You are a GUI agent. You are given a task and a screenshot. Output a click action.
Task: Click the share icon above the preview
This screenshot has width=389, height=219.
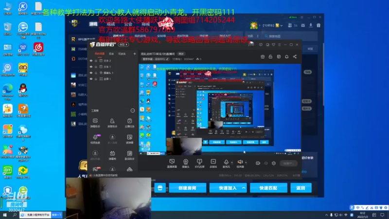pos(295,56)
